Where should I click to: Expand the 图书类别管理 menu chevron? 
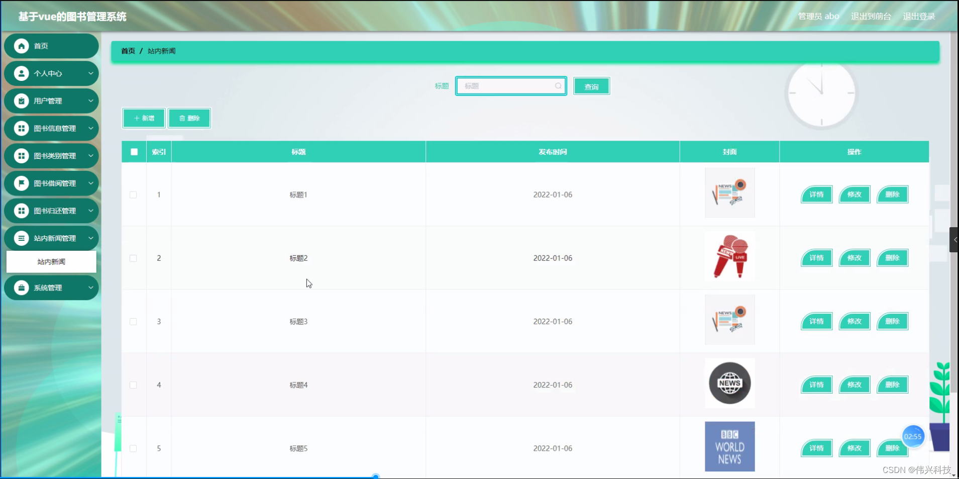tap(91, 156)
